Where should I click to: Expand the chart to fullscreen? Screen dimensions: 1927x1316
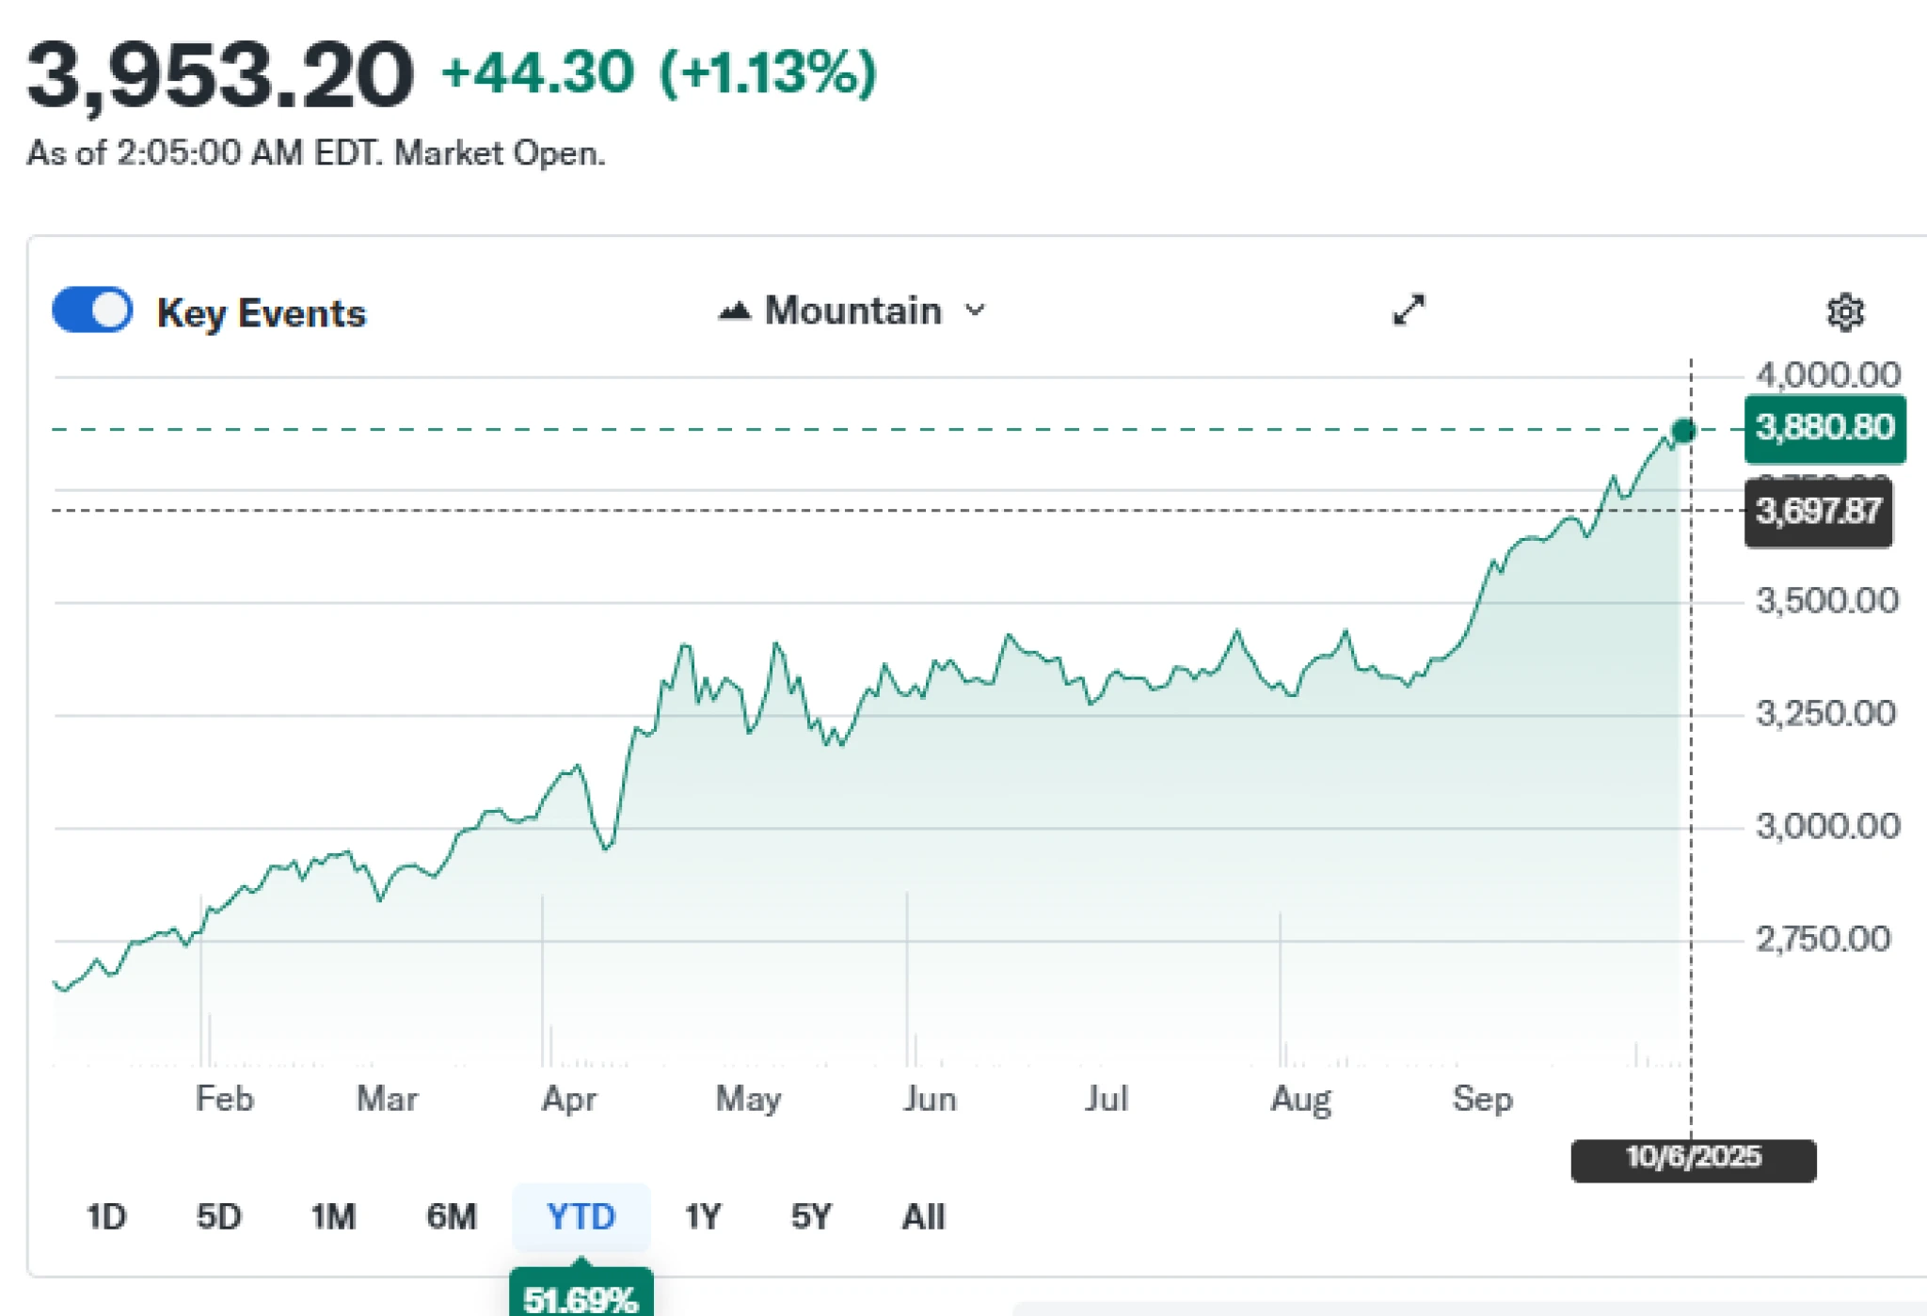[1409, 309]
